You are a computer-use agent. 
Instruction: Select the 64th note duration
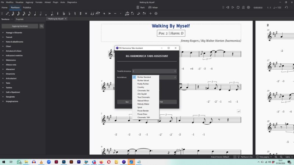13,14
